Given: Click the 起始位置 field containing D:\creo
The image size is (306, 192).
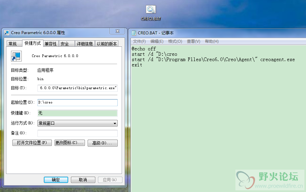Looking at the screenshot, I should click(x=78, y=103).
